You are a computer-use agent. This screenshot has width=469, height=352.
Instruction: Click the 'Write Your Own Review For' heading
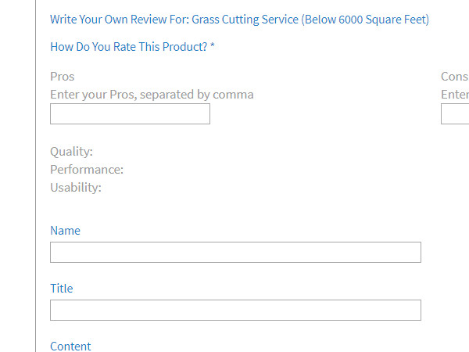coord(119,20)
